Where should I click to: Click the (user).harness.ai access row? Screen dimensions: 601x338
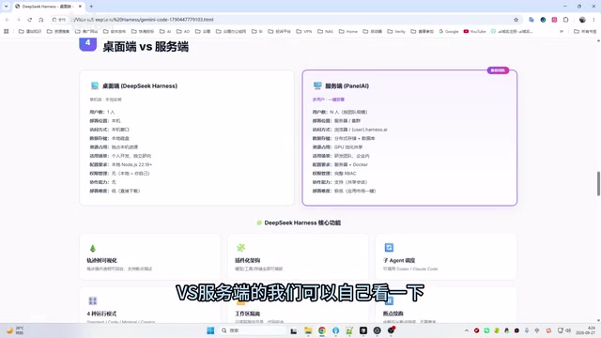[x=349, y=130]
